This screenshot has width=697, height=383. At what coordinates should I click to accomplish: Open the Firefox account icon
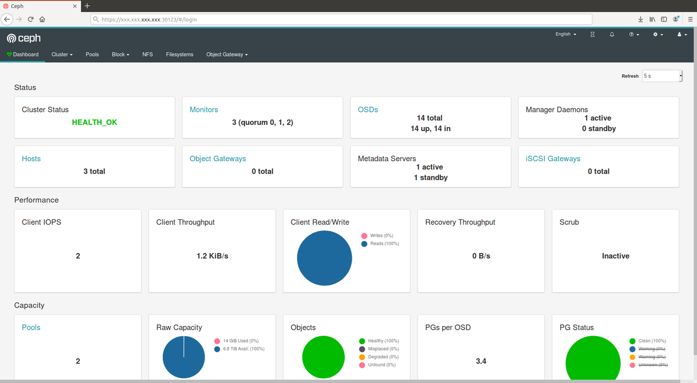pyautogui.click(x=676, y=19)
